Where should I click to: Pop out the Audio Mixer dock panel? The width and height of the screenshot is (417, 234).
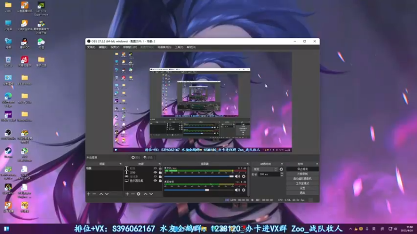click(x=248, y=164)
